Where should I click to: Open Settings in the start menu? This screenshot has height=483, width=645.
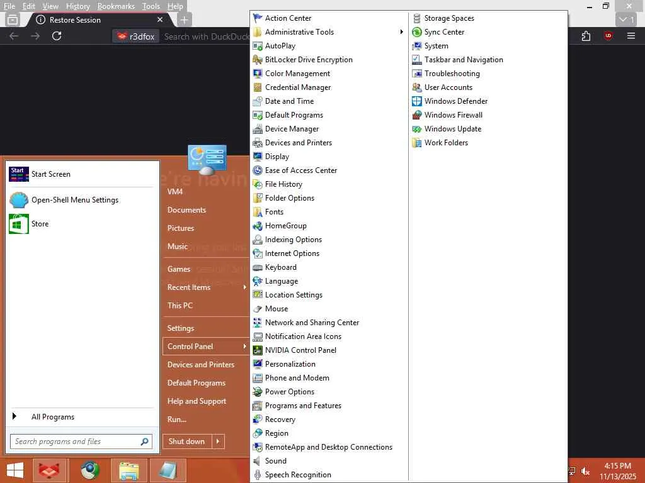coord(181,328)
